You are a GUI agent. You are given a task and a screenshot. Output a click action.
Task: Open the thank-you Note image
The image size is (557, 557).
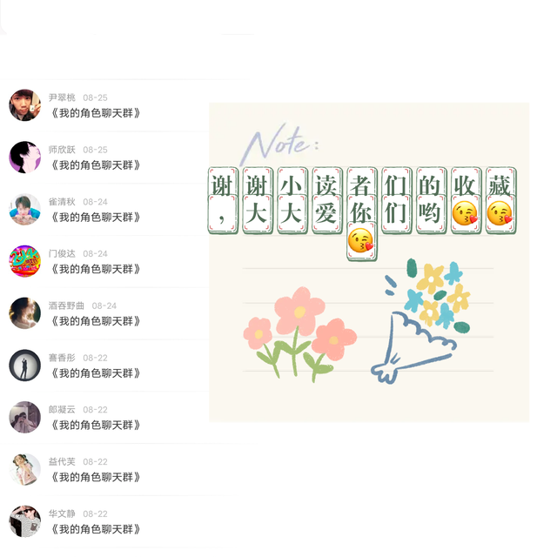(369, 262)
